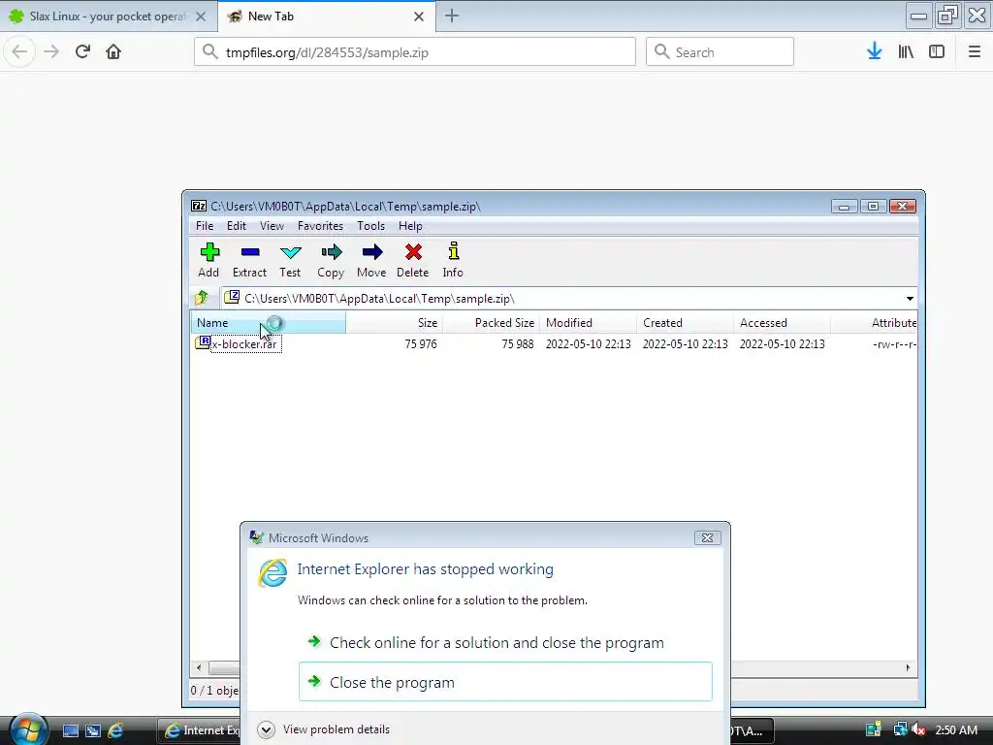Viewport: 993px width, 745px height.
Task: Click the Firefox Search box
Action: click(720, 52)
